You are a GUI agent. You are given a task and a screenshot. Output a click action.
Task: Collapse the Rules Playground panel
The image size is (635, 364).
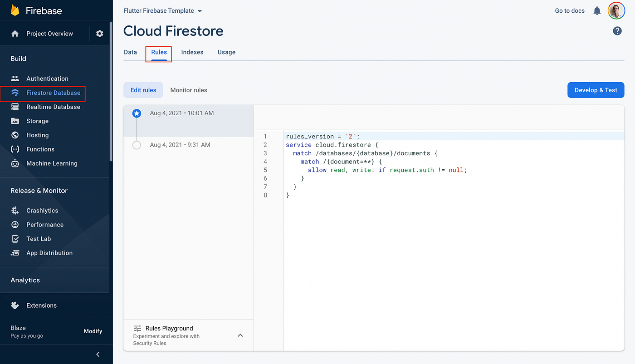240,335
